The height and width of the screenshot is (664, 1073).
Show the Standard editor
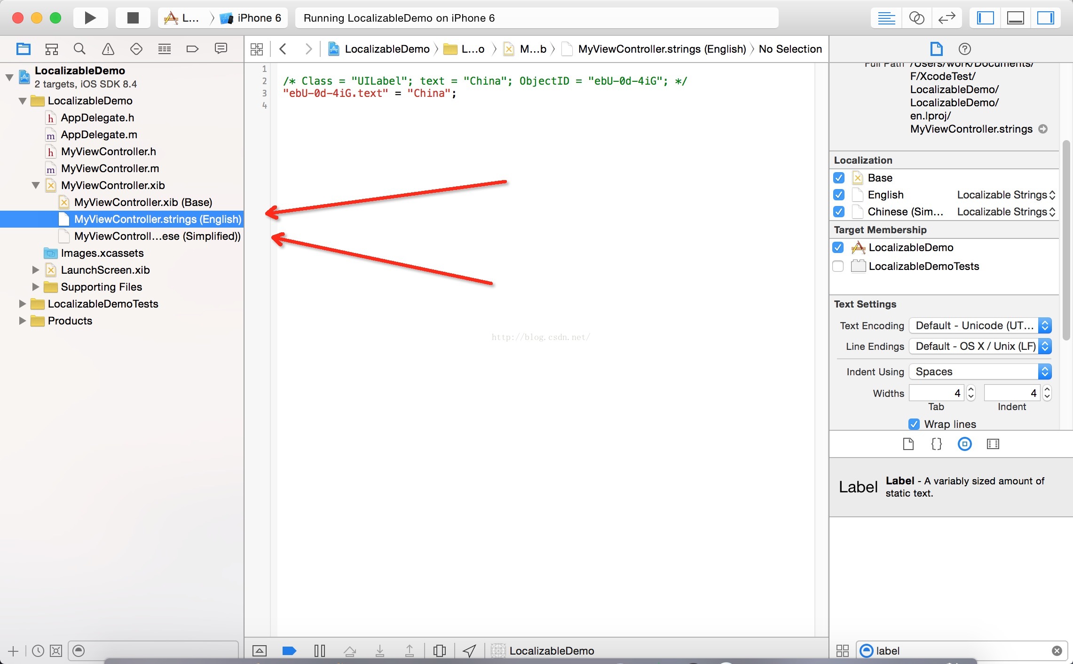pos(886,18)
